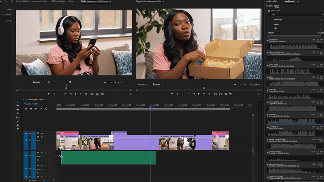Open timeline panel menu beside sequence name
The height and width of the screenshot is (182, 324).
(x=45, y=100)
